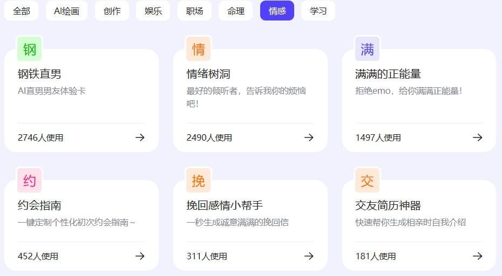Click the arrow on 交友简历神器 card

[477, 256]
